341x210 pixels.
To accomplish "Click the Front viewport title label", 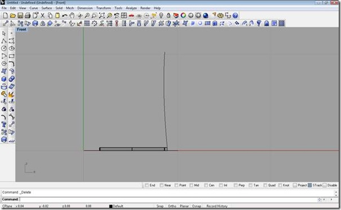I will 21,29.
